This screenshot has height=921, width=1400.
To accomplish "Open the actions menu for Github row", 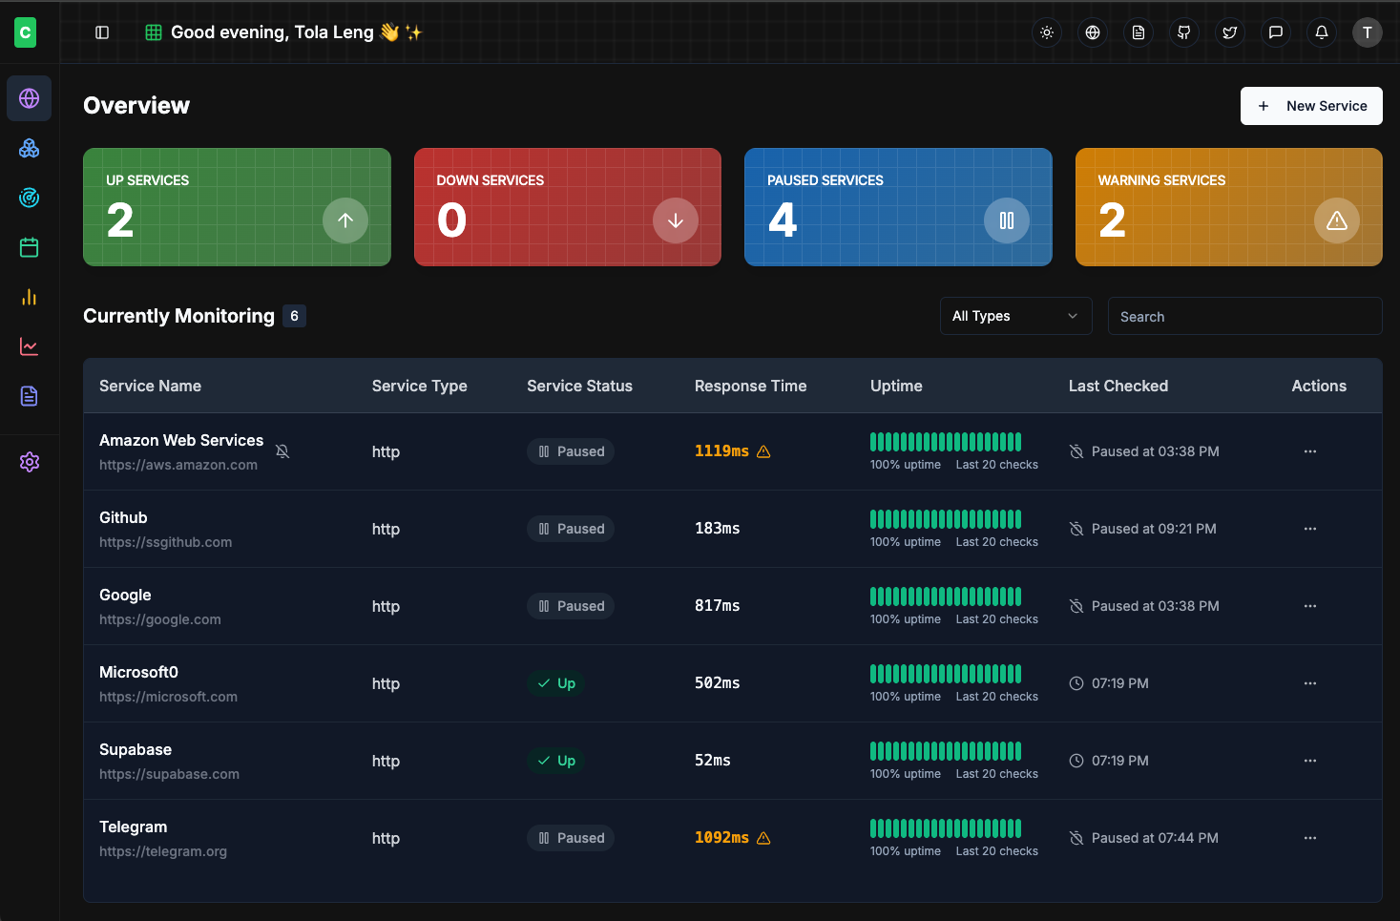I will point(1309,529).
